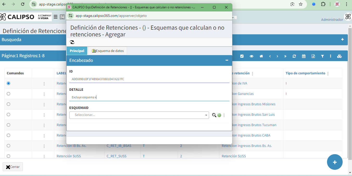Click the ID input field
Image resolution: width=352 pixels, height=176 pixels.
pos(149,79)
